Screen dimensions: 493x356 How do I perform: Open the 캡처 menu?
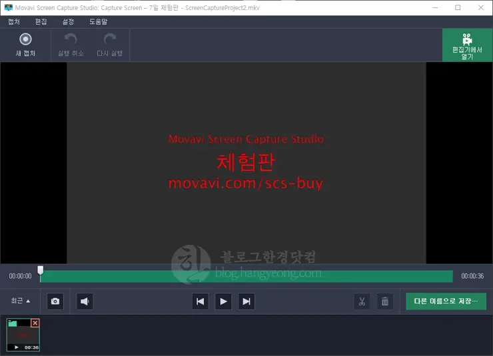(x=14, y=22)
